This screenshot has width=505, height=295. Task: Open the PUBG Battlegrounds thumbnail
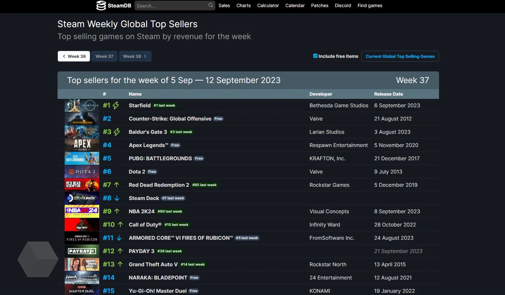coord(82,158)
